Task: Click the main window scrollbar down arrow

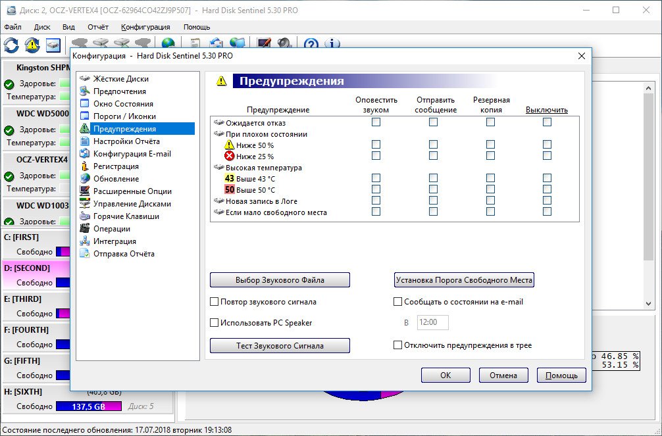Action: 648,303
